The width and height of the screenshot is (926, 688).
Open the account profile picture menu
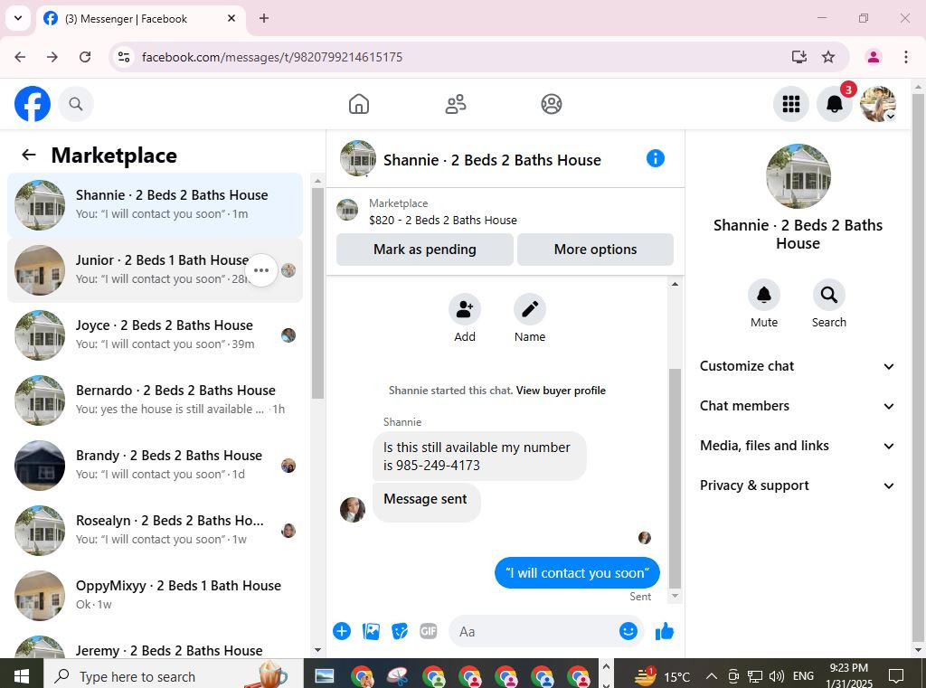coord(877,104)
